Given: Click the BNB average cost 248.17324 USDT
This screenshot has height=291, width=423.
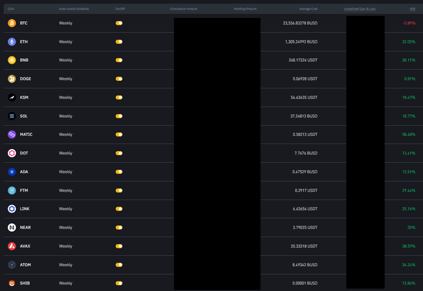Looking at the screenshot, I should [303, 60].
